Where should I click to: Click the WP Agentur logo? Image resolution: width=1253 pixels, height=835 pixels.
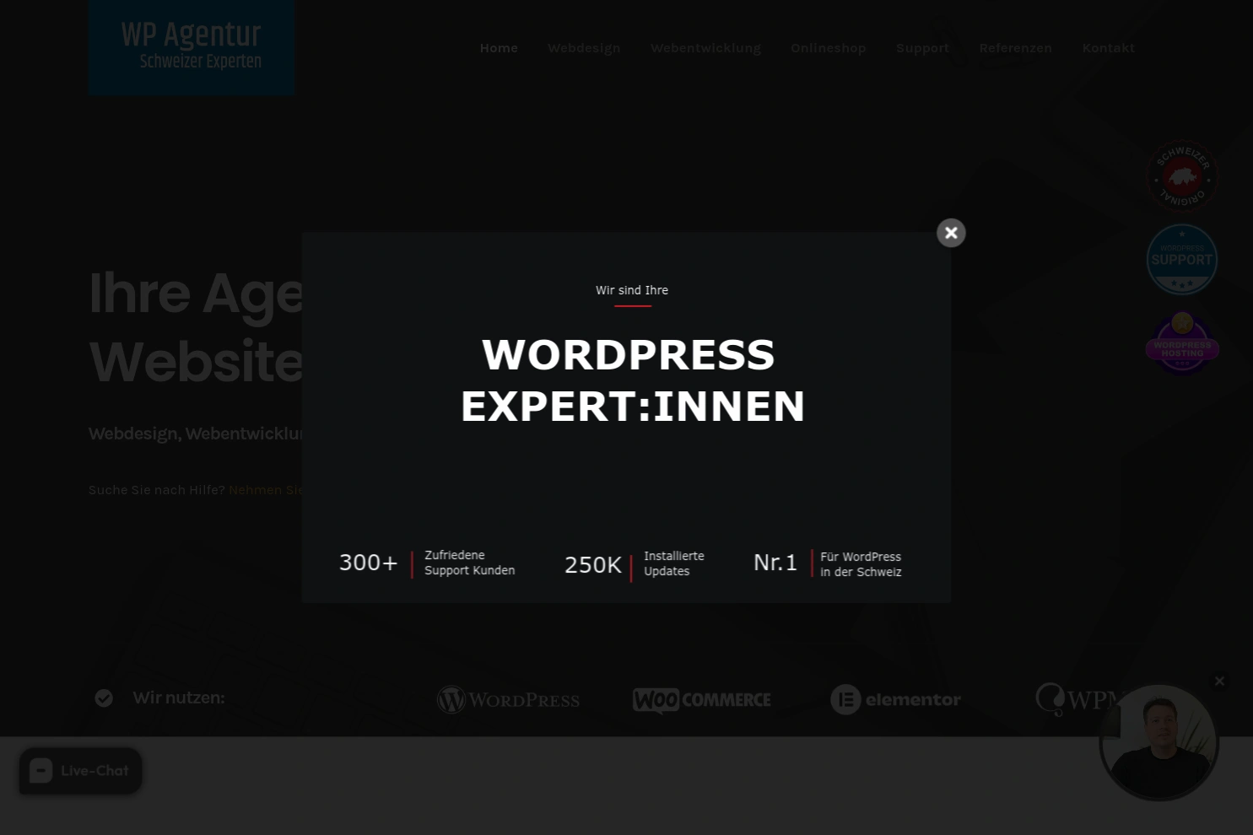[x=191, y=47]
